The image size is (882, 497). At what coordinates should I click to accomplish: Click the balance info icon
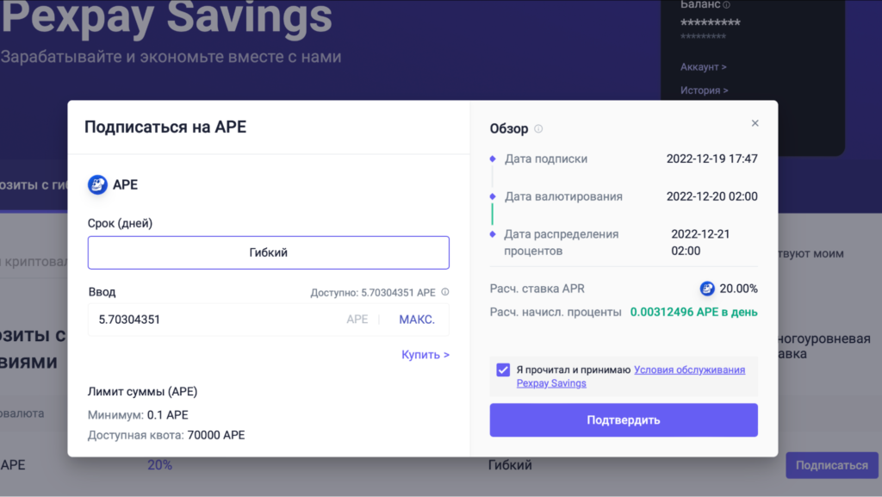pos(726,5)
